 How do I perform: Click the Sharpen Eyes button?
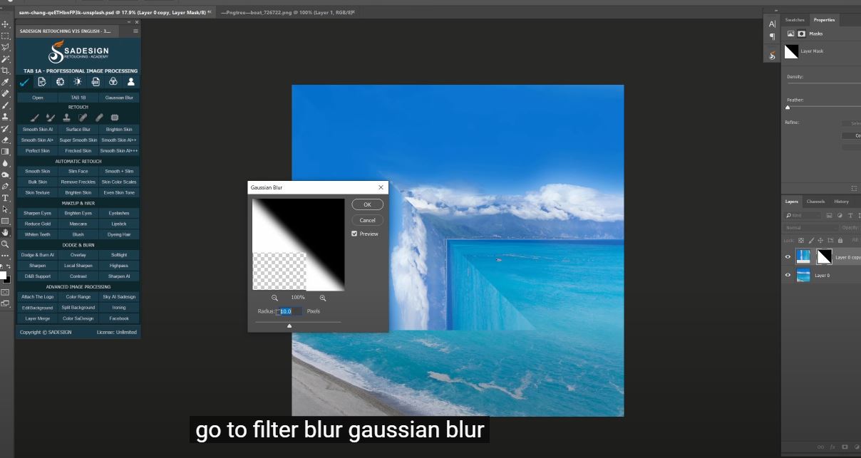coord(38,213)
